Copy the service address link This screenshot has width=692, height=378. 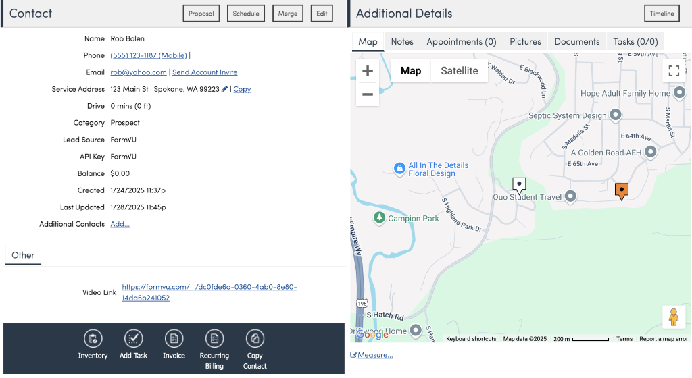click(x=242, y=89)
